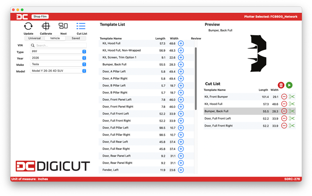Click the Template List scrollbar
This screenshot has width=312, height=196.
point(196,79)
